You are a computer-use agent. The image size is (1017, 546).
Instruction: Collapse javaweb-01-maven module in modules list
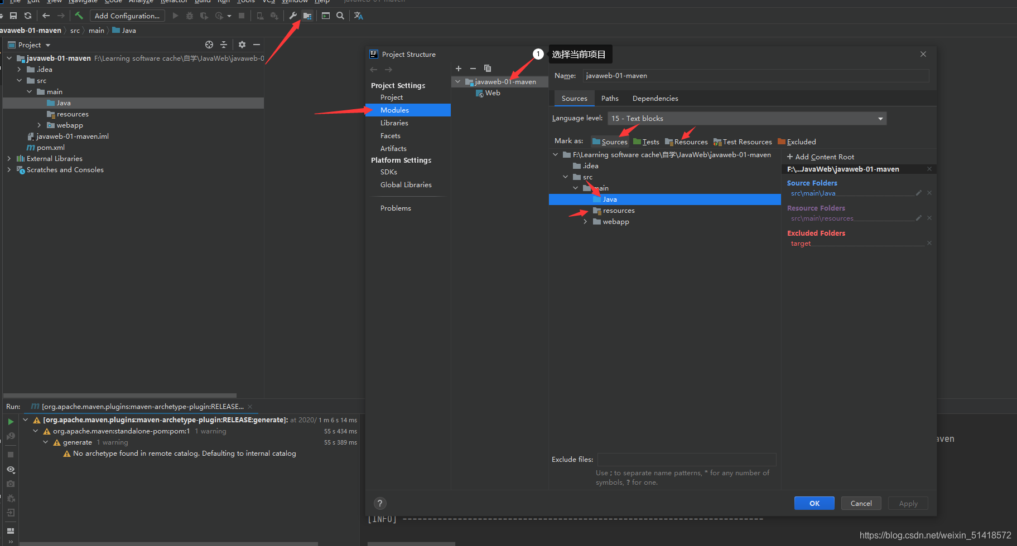tap(458, 81)
